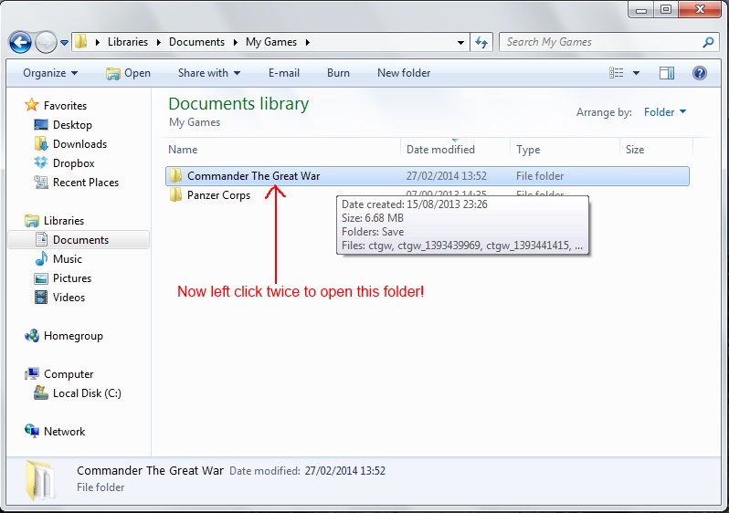Open the Videos library
The width and height of the screenshot is (729, 513).
[x=69, y=298]
